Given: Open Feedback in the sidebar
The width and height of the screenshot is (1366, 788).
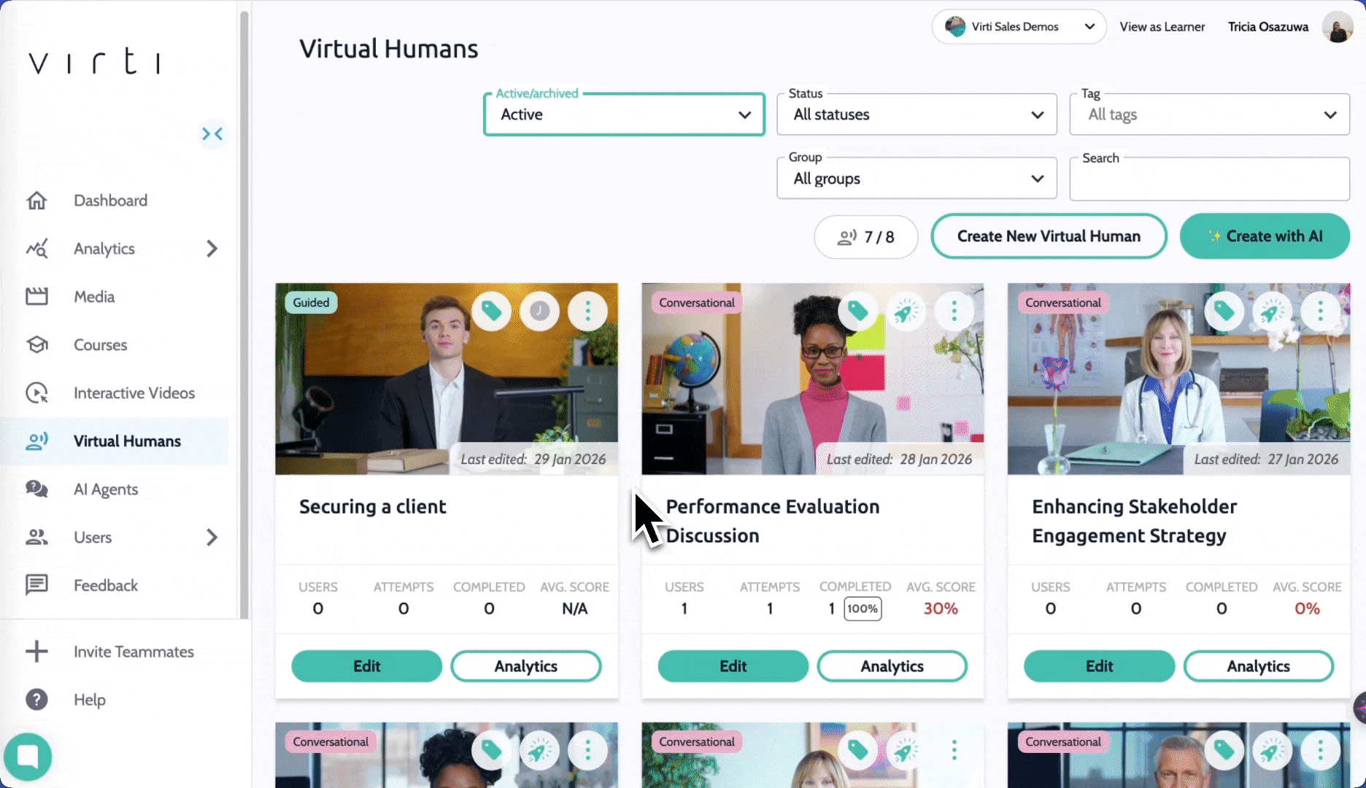Looking at the screenshot, I should (x=106, y=585).
